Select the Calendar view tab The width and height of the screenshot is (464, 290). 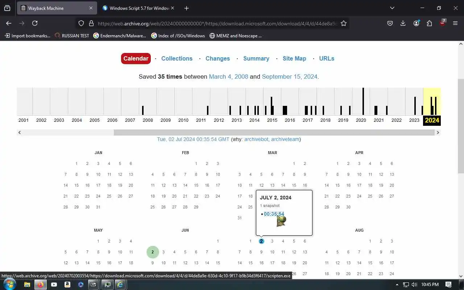(136, 58)
